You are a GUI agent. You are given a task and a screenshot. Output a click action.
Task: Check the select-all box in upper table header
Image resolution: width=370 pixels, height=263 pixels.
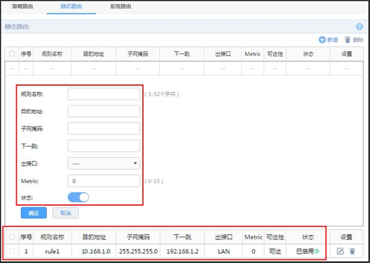pos(12,54)
